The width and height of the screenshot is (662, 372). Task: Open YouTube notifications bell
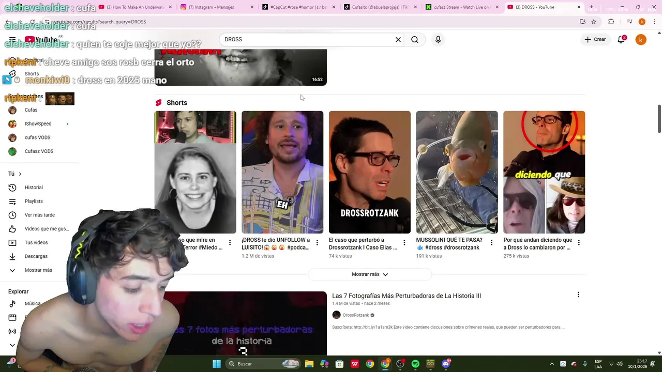[622, 39]
